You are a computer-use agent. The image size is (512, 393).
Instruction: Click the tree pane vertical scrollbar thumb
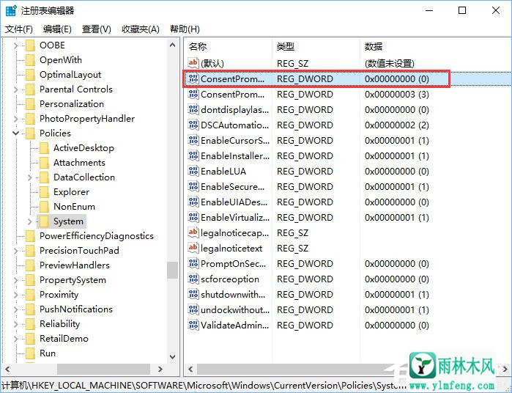pyautogui.click(x=173, y=270)
